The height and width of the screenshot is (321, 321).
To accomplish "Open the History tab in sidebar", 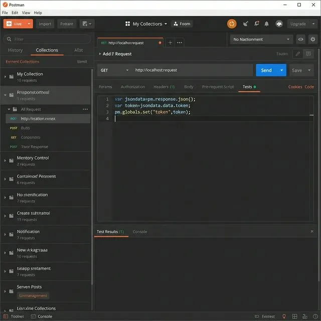I will [15, 50].
